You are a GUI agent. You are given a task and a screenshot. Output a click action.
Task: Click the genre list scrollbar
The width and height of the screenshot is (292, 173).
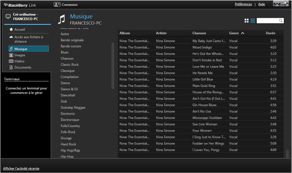(x=113, y=65)
